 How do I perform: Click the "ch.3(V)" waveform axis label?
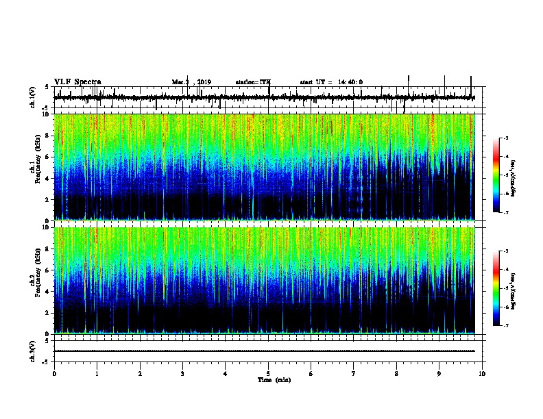coord(33,351)
